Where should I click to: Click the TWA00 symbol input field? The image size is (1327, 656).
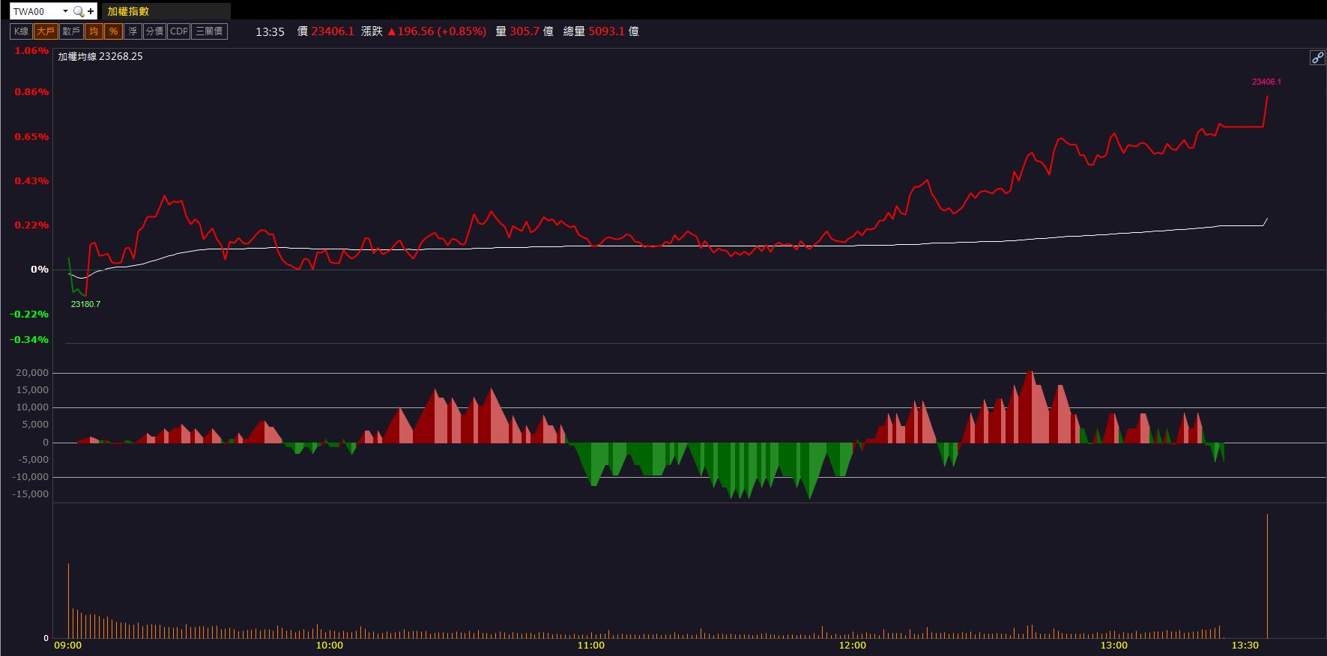point(35,11)
